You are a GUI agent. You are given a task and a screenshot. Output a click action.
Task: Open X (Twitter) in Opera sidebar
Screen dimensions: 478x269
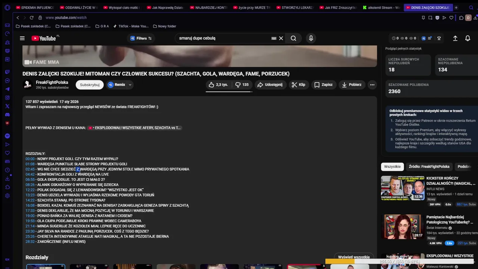pyautogui.click(x=7, y=106)
